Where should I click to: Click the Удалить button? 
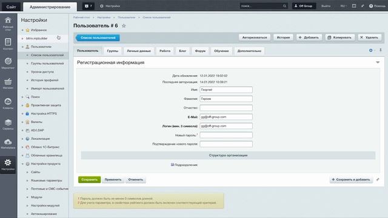369,38
